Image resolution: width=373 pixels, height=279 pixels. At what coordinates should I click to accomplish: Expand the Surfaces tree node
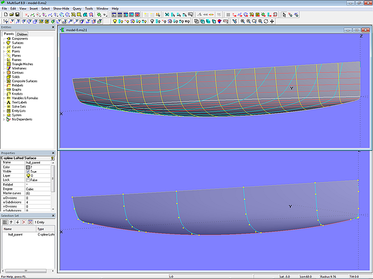4,43
